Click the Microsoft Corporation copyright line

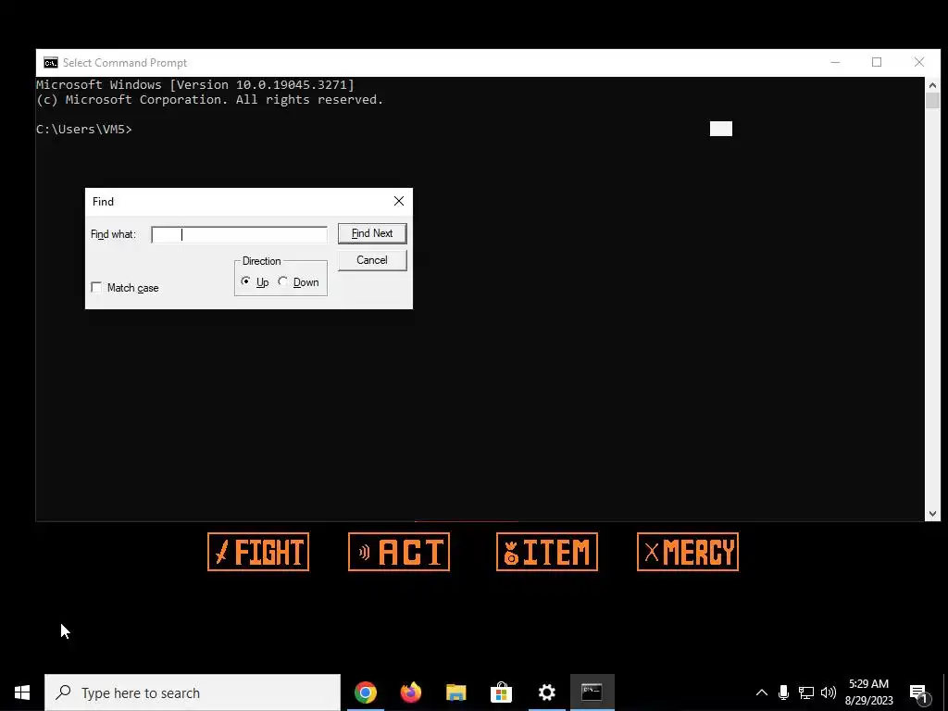(x=210, y=100)
